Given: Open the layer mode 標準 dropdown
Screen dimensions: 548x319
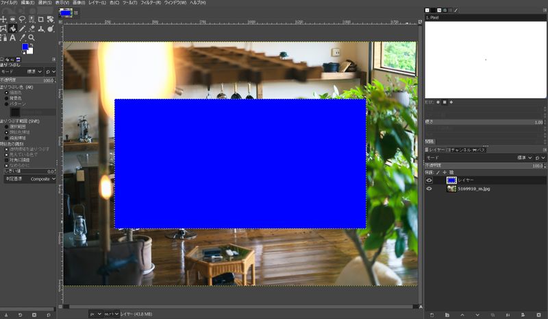Looking at the screenshot, I should 524,157.
